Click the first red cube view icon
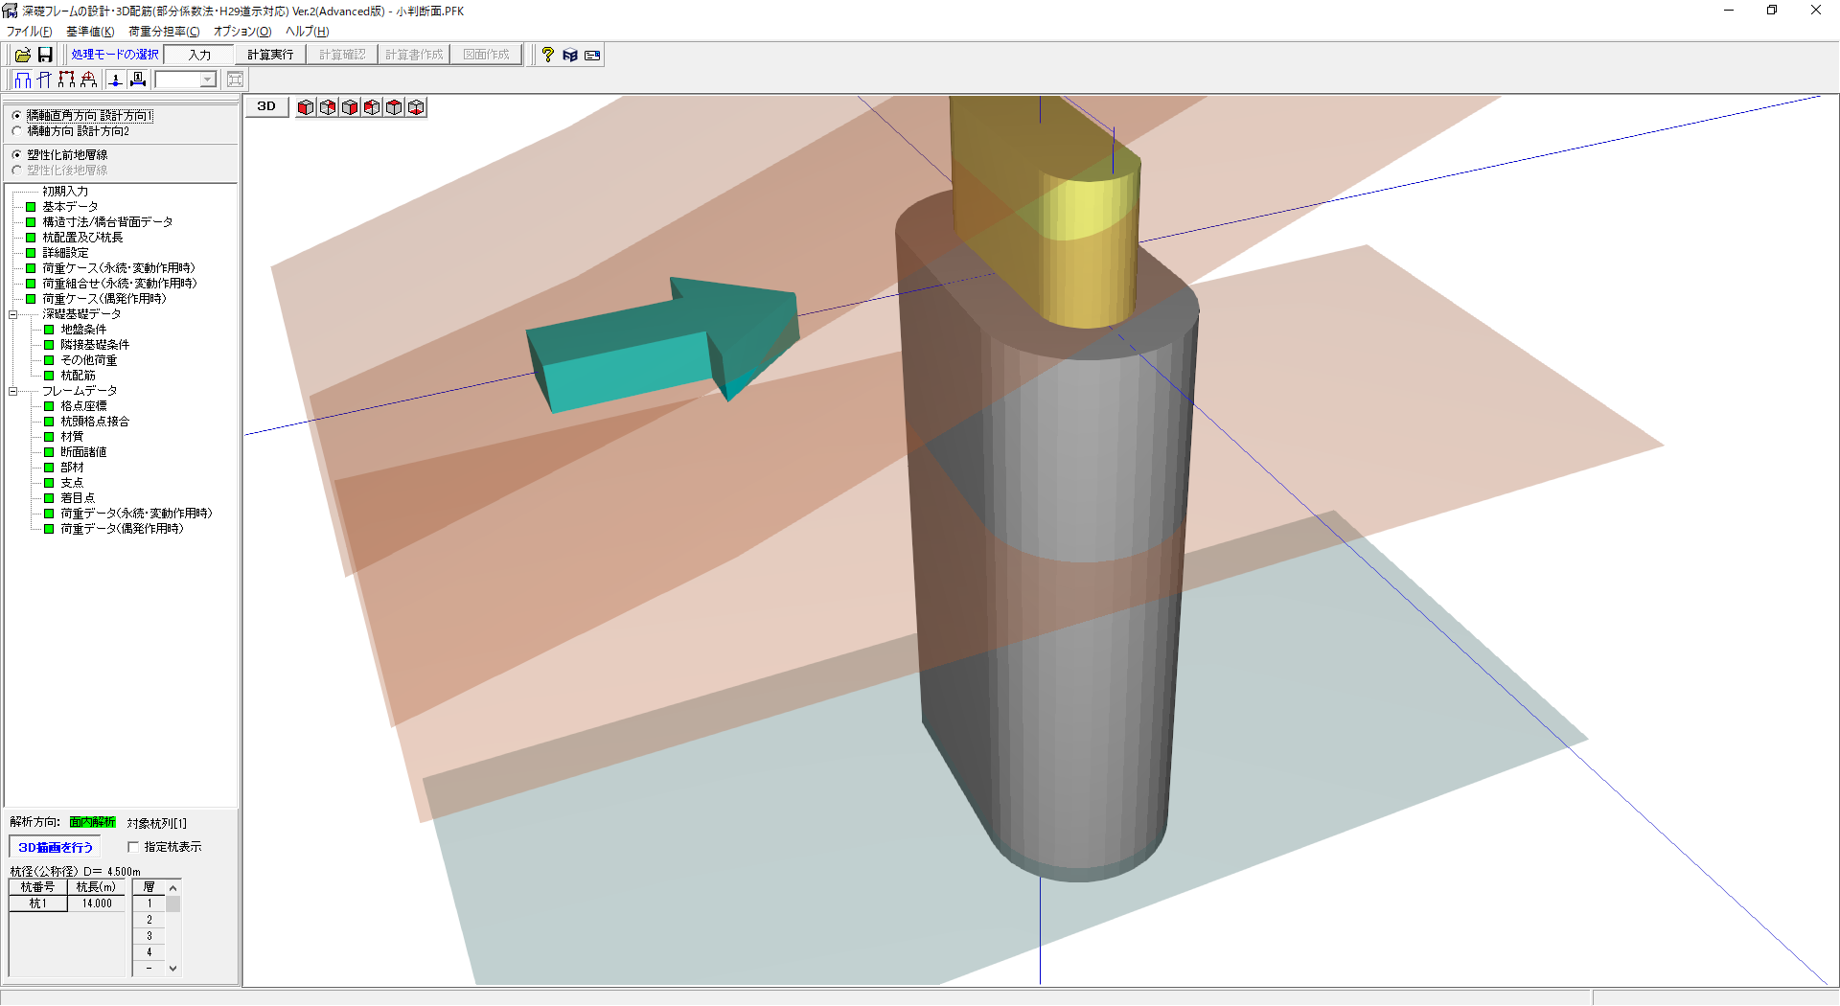 (306, 107)
